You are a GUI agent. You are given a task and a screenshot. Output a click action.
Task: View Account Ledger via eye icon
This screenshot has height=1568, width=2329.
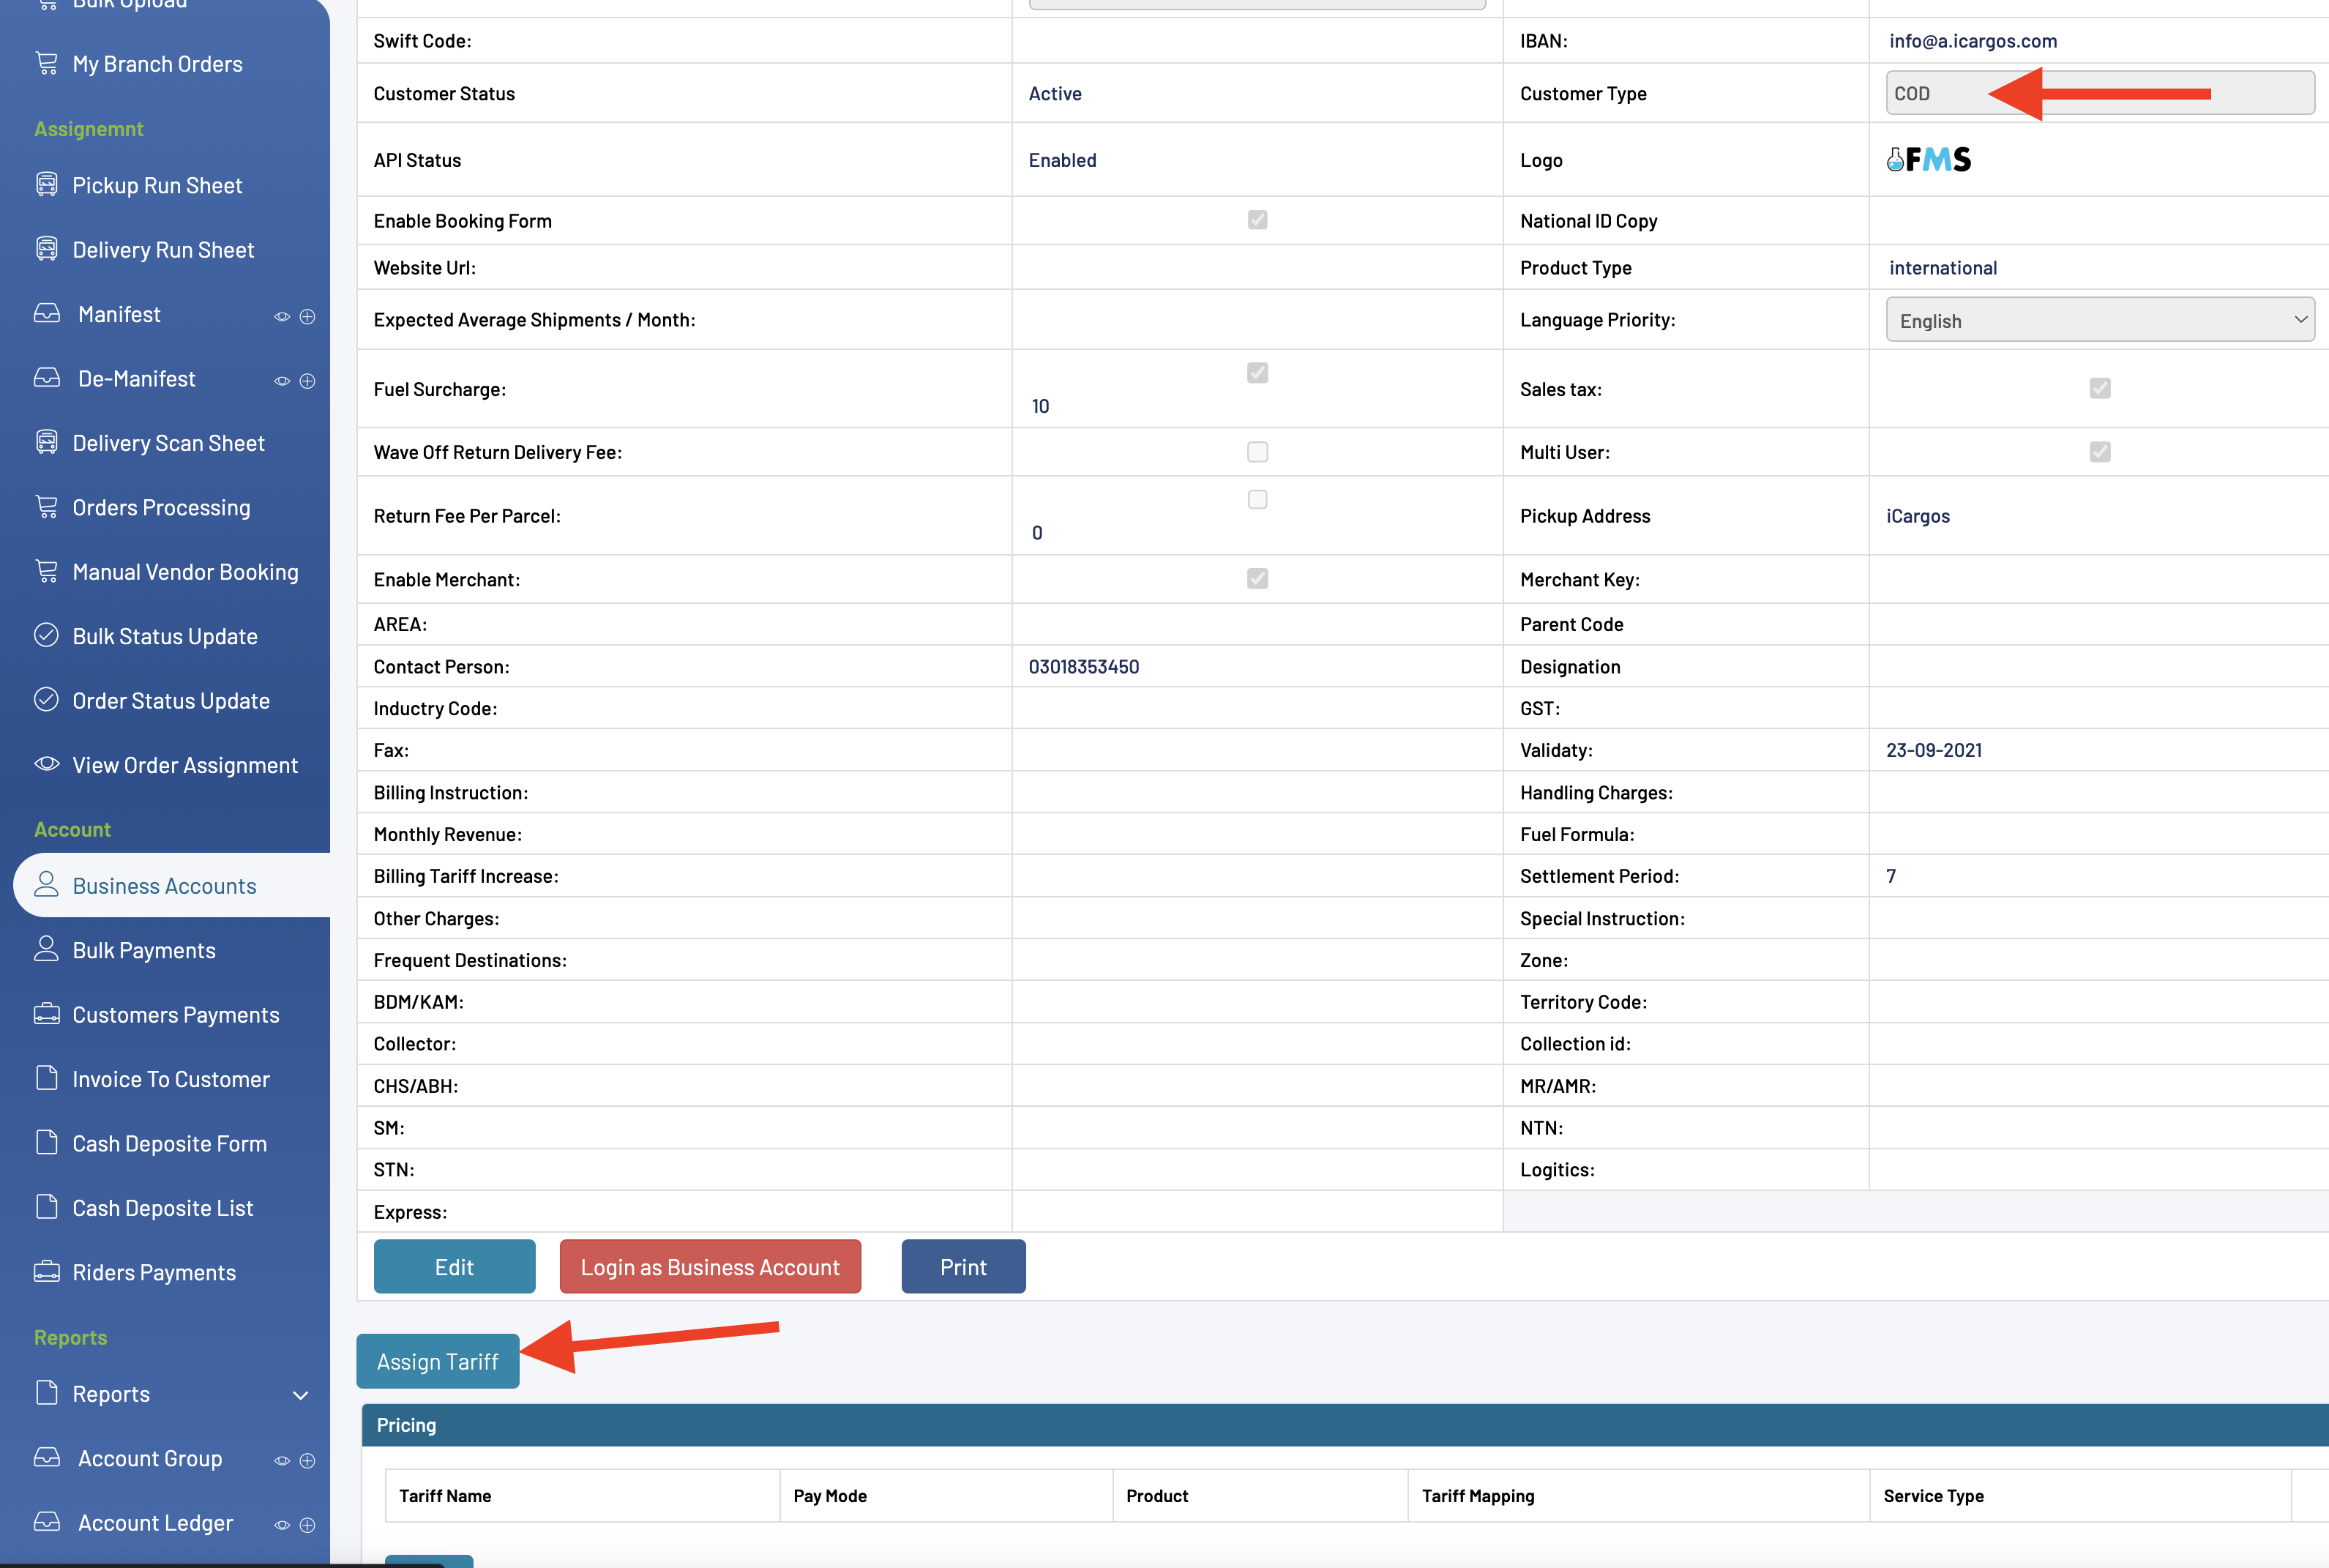pos(282,1525)
